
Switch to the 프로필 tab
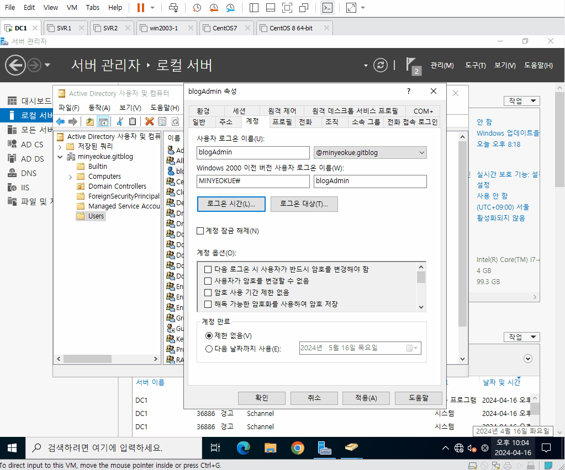(282, 122)
